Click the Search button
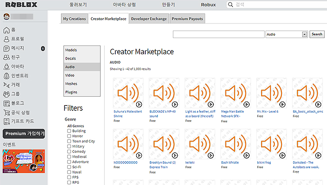 pos(317,34)
